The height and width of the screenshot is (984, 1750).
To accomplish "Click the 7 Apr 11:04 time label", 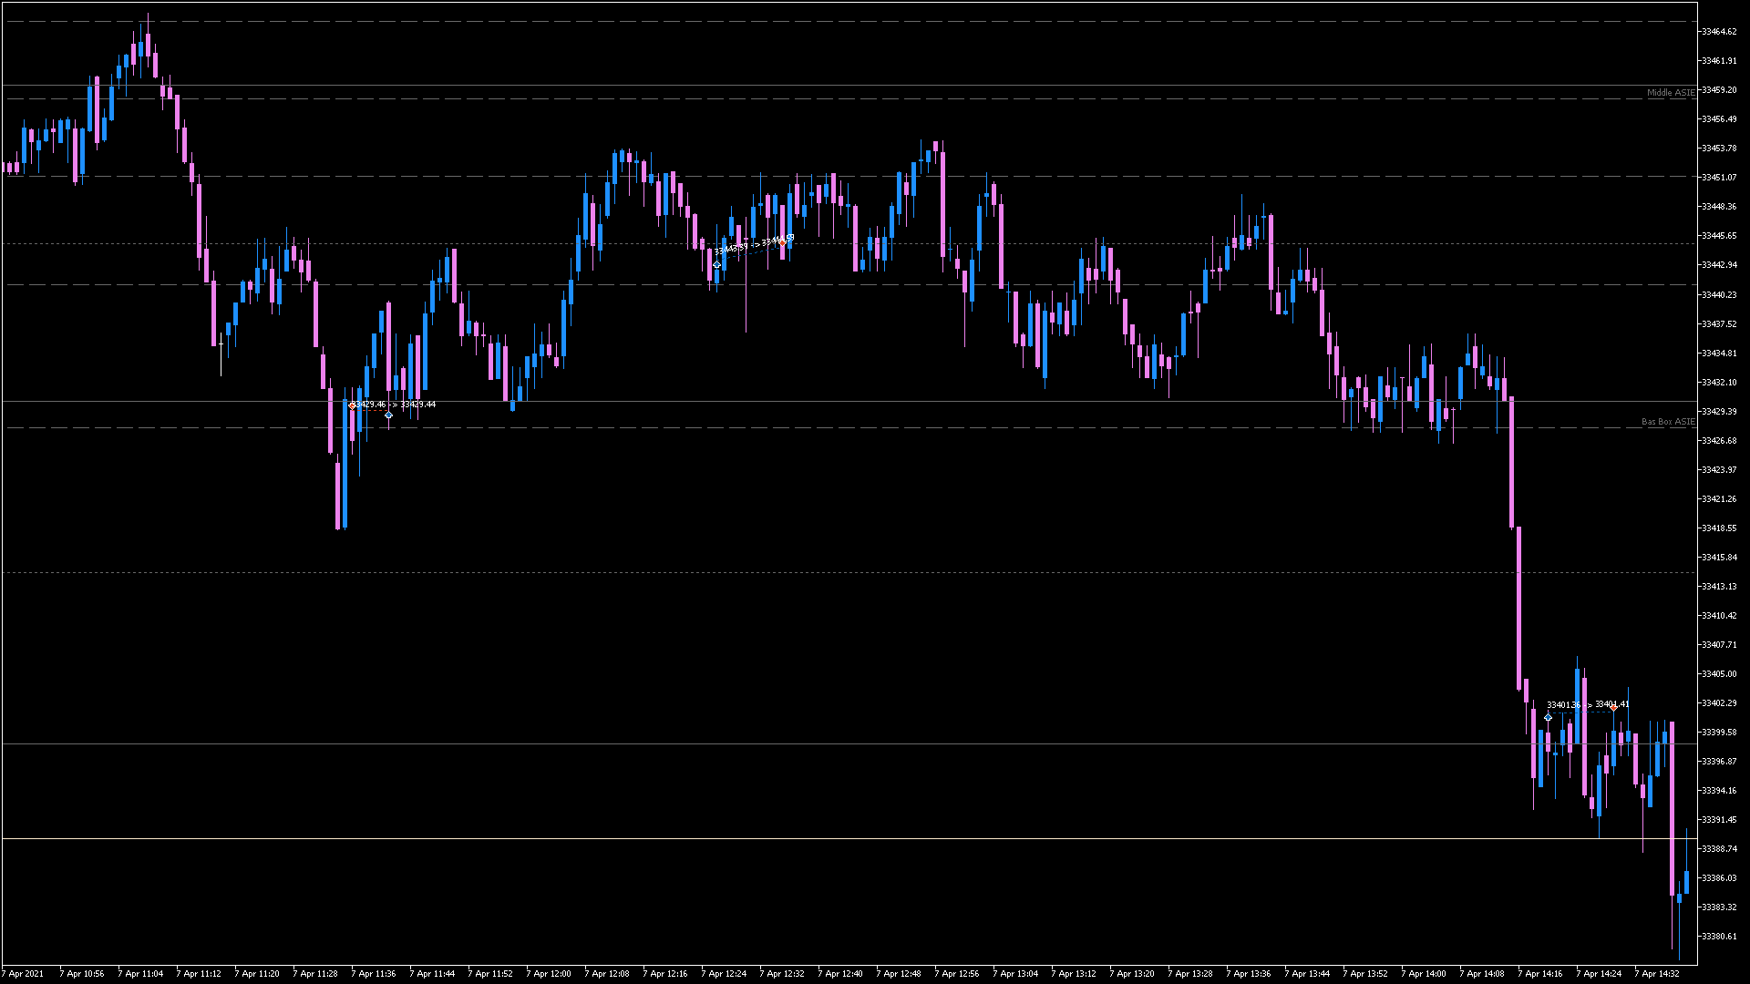I will pos(140,974).
